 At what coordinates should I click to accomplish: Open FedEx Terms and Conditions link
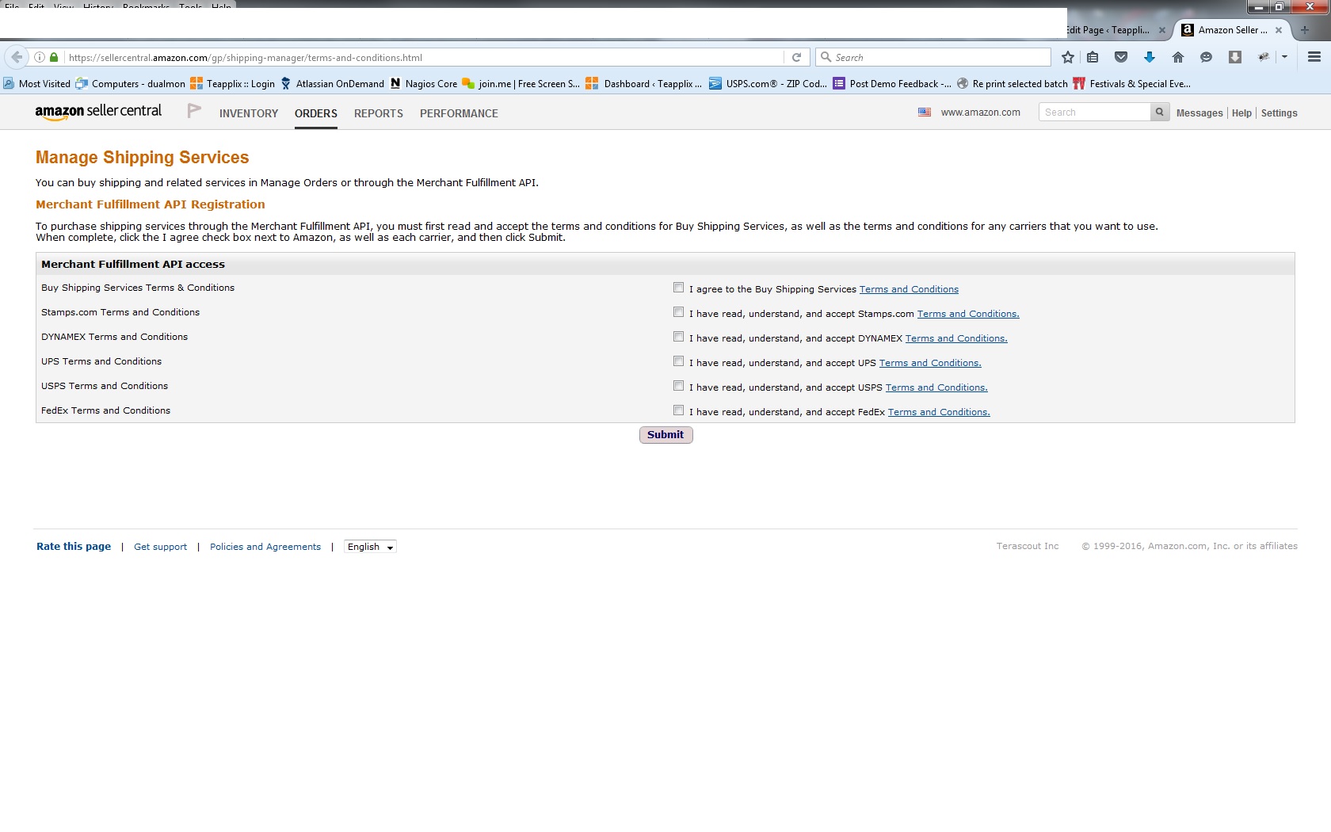939,412
